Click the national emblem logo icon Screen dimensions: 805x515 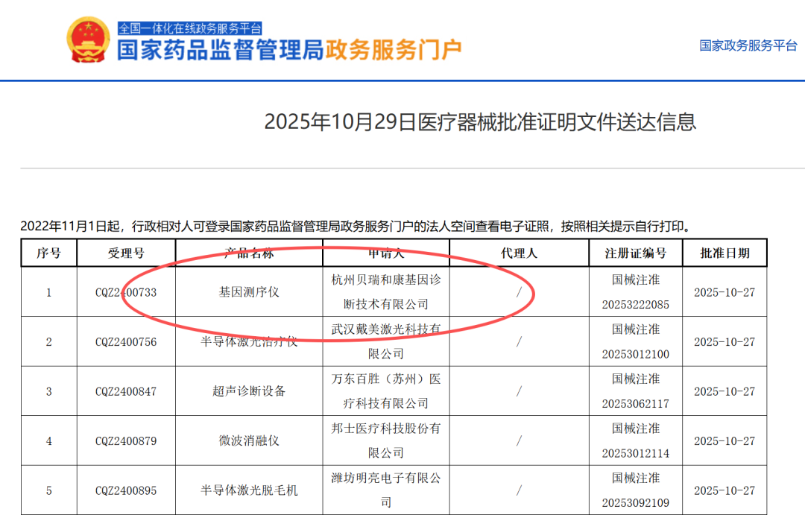tap(88, 40)
